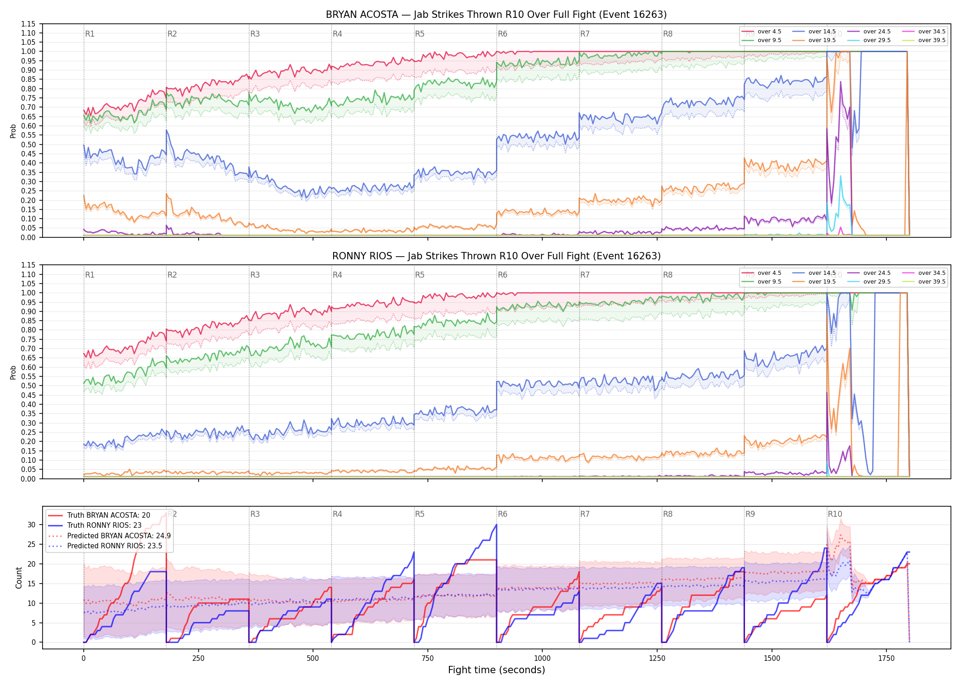Screen dimensions: 961x686
Task: Click 'Prob' y-axis label of Bryan Acosta chart
Action: click(x=13, y=131)
